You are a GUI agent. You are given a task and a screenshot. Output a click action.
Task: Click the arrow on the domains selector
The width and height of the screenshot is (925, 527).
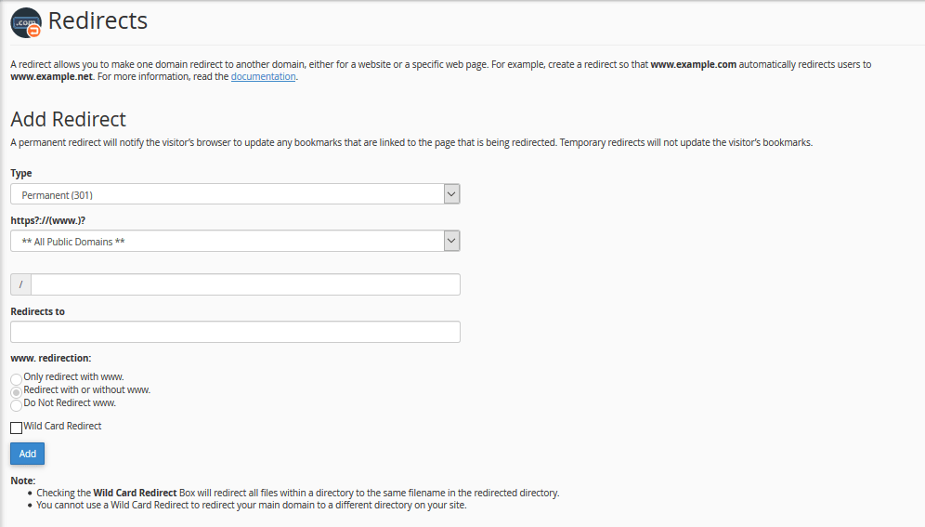click(x=451, y=241)
